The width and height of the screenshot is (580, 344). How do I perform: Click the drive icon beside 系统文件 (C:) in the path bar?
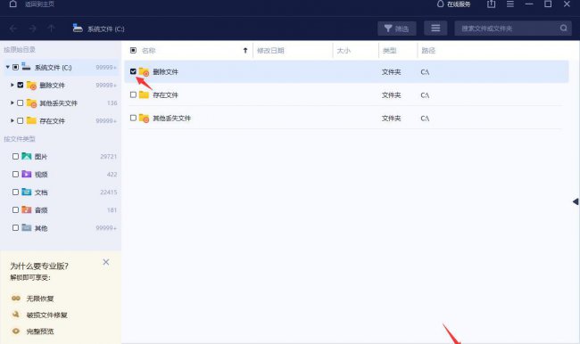pyautogui.click(x=78, y=29)
